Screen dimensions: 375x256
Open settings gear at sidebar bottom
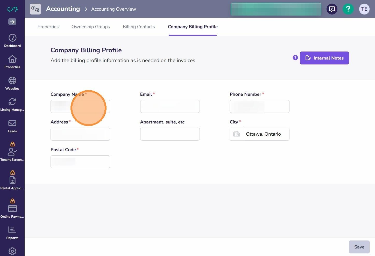(12, 251)
